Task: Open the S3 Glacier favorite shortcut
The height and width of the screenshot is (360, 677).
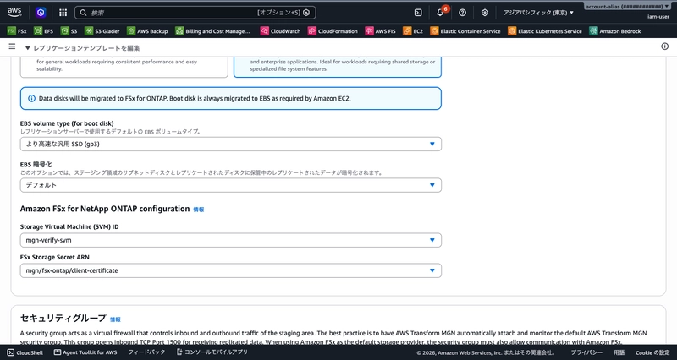Action: 102,31
